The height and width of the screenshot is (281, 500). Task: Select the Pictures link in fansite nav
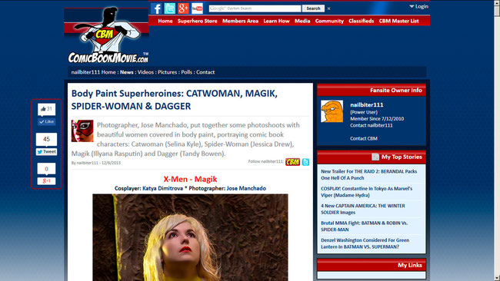tap(168, 72)
